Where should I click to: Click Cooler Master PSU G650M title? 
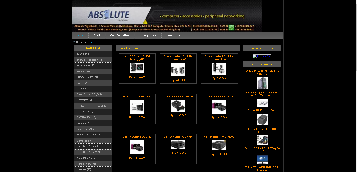coord(178,97)
